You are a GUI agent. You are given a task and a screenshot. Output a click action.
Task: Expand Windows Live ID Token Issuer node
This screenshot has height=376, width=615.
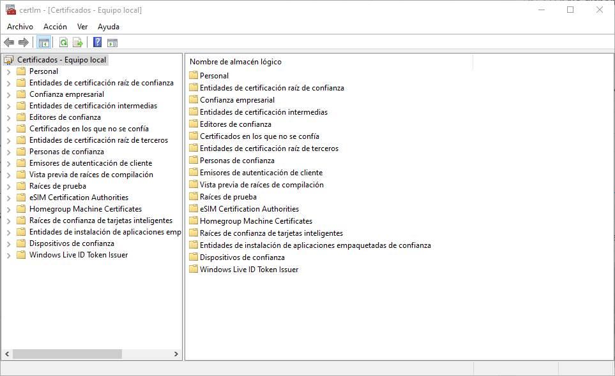(x=8, y=256)
